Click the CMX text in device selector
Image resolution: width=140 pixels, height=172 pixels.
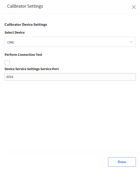click(11, 42)
